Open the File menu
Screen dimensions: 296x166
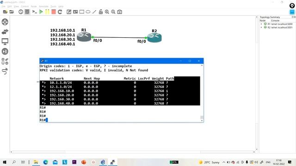click(3, 6)
